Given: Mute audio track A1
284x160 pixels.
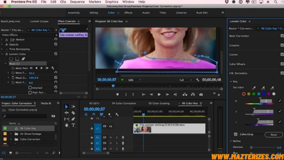Looking at the screenshot, I should 111,138.
